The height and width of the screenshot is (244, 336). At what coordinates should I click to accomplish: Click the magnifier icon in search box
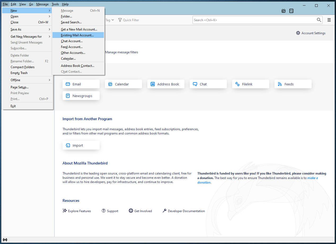(319, 20)
